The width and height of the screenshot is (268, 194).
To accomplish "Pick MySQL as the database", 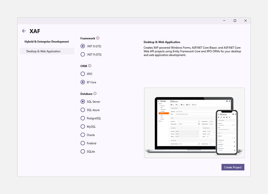I will tap(82, 127).
